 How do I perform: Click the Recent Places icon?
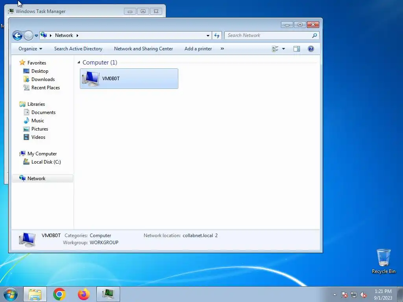(26, 88)
